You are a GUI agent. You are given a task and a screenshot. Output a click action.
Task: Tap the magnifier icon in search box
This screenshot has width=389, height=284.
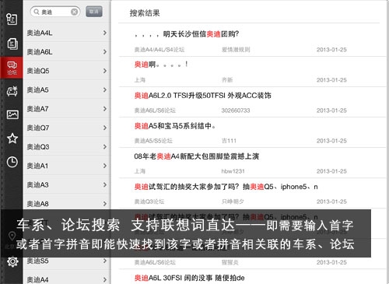click(37, 12)
